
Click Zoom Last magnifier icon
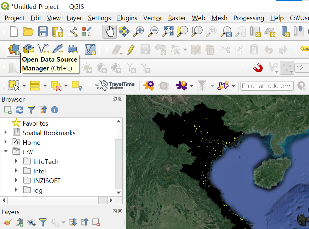226,32
